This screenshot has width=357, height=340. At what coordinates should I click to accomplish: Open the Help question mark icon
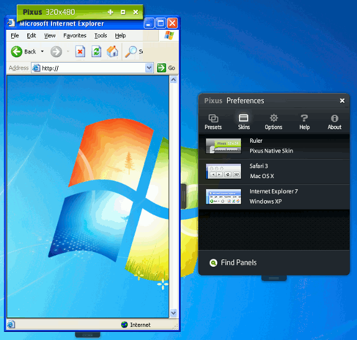pyautogui.click(x=304, y=118)
